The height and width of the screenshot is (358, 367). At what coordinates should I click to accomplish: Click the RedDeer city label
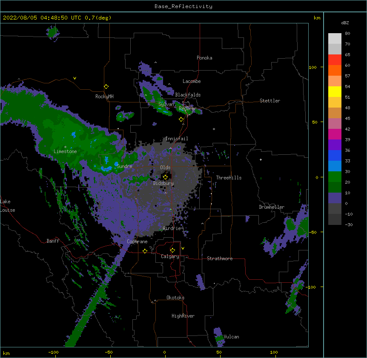point(187,108)
